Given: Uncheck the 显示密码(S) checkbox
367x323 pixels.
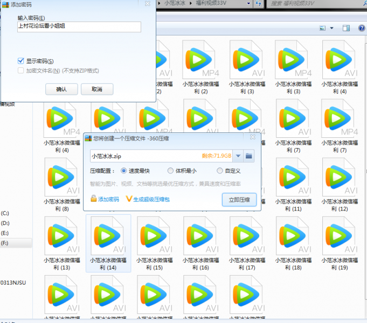Looking at the screenshot, I should pyautogui.click(x=21, y=61).
